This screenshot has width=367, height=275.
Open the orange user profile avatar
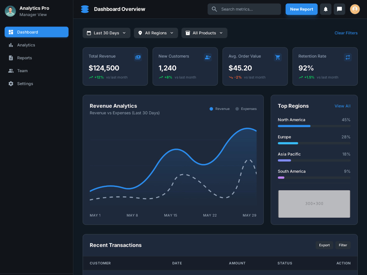[355, 9]
